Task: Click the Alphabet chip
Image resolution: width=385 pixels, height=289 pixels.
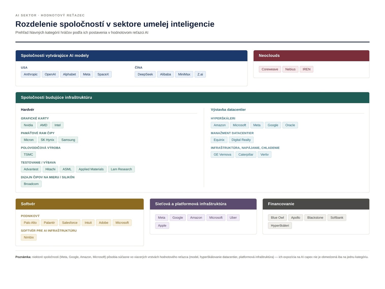Action: [x=69, y=74]
